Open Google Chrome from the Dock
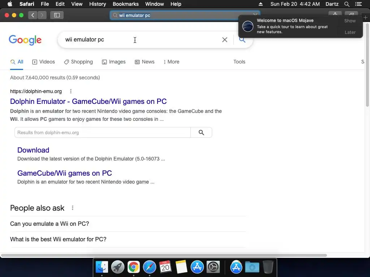Image resolution: width=370 pixels, height=277 pixels. (134, 267)
